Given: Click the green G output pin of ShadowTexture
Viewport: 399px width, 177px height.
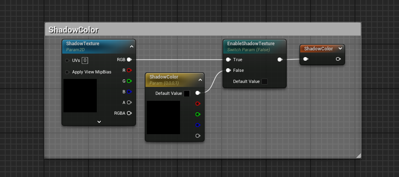Looking at the screenshot, I should (x=129, y=81).
